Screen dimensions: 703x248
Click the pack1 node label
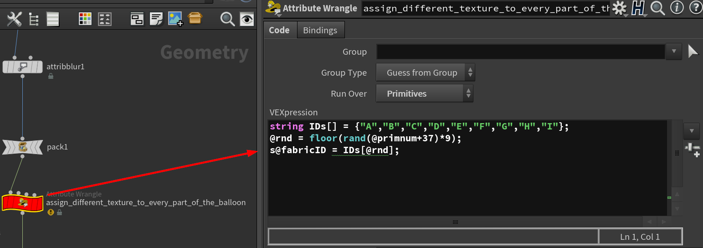(x=57, y=147)
